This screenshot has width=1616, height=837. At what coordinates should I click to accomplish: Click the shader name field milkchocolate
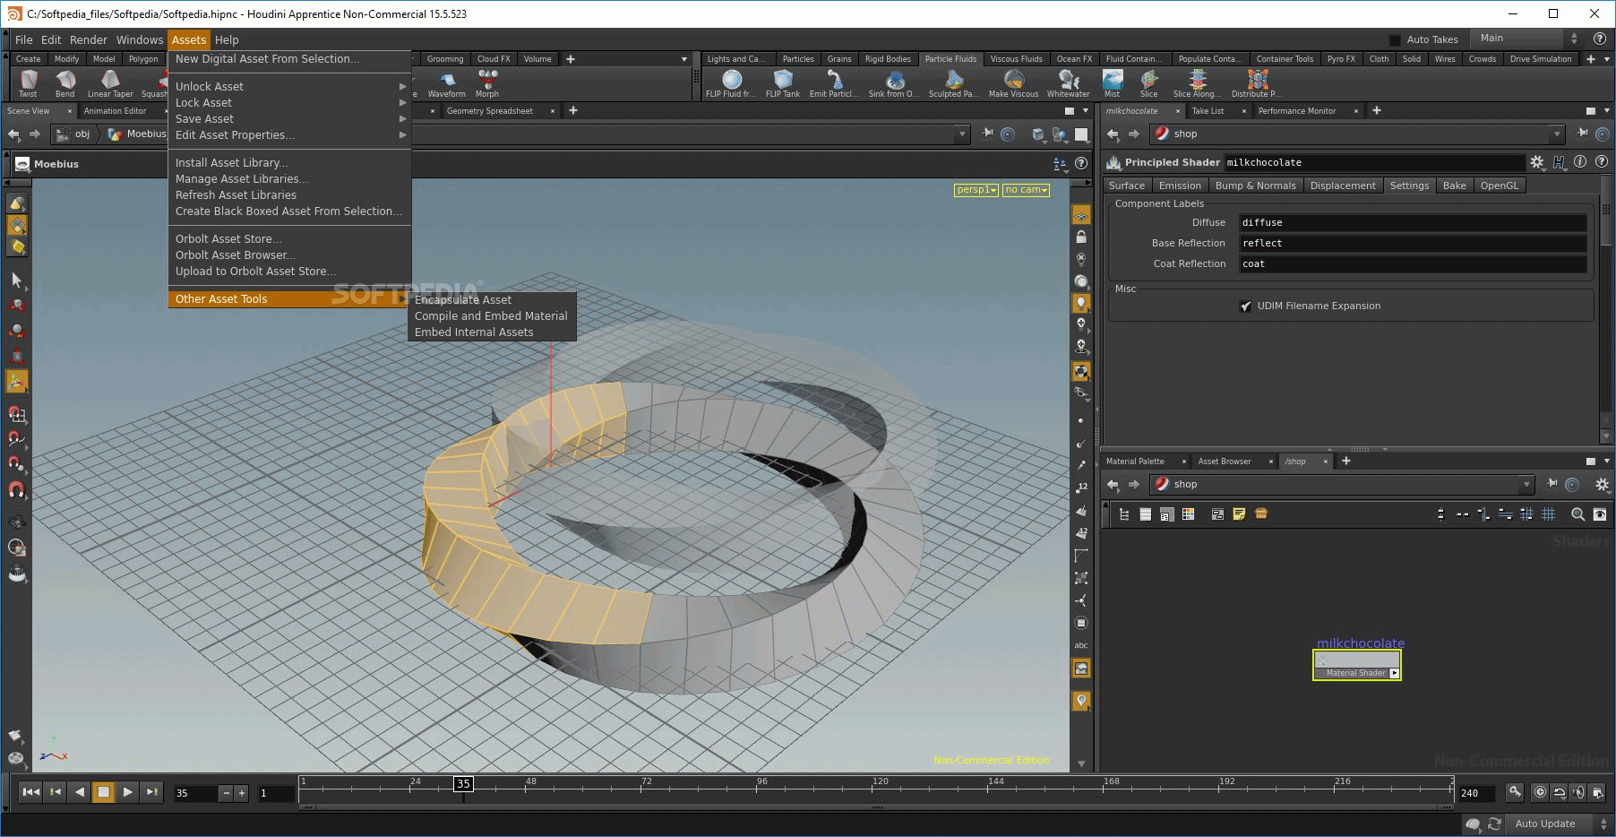tap(1373, 163)
